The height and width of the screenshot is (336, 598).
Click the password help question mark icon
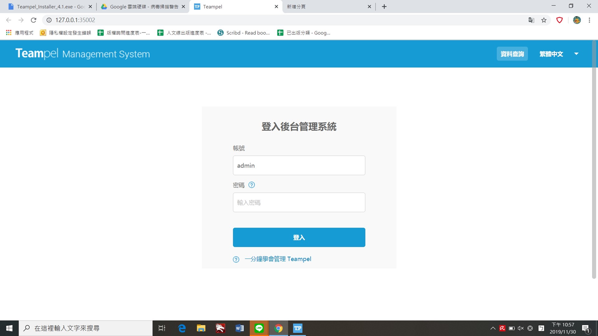(252, 185)
